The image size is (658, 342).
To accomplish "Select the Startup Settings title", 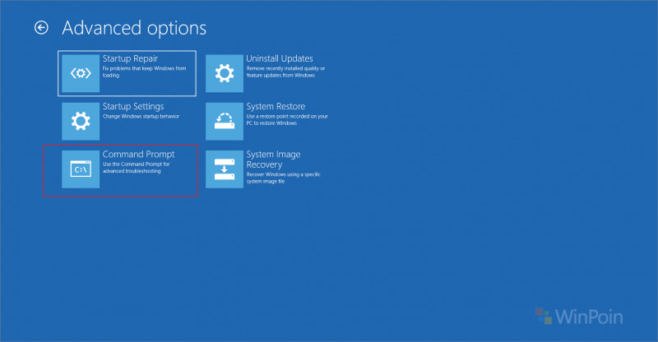I will [133, 107].
